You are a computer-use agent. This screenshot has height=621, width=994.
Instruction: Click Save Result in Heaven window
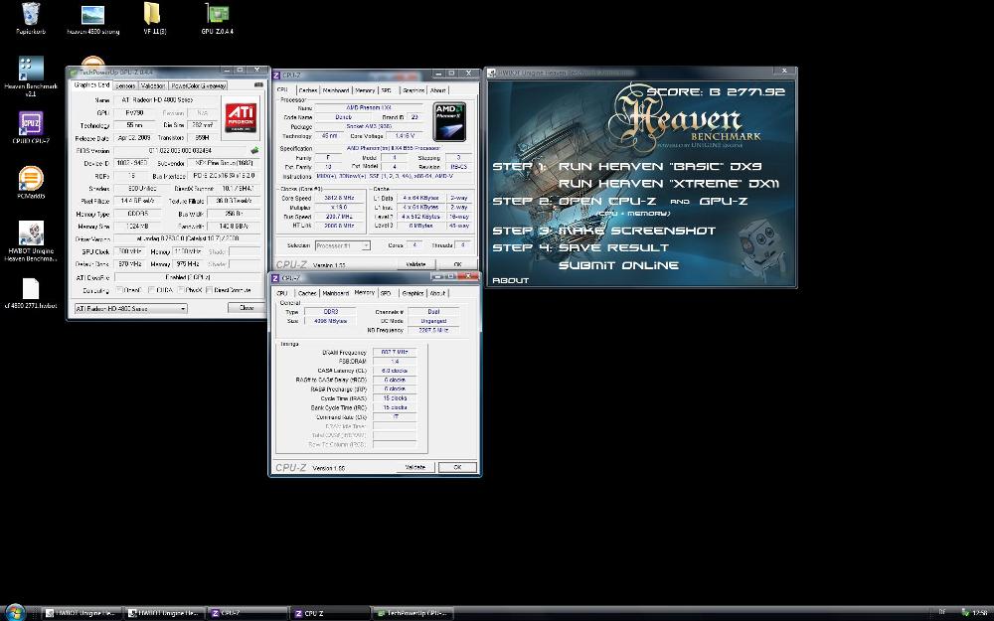(613, 247)
